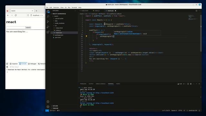Click the search text field on web page
This screenshot has width=206, height=116.
[x=16, y=27]
